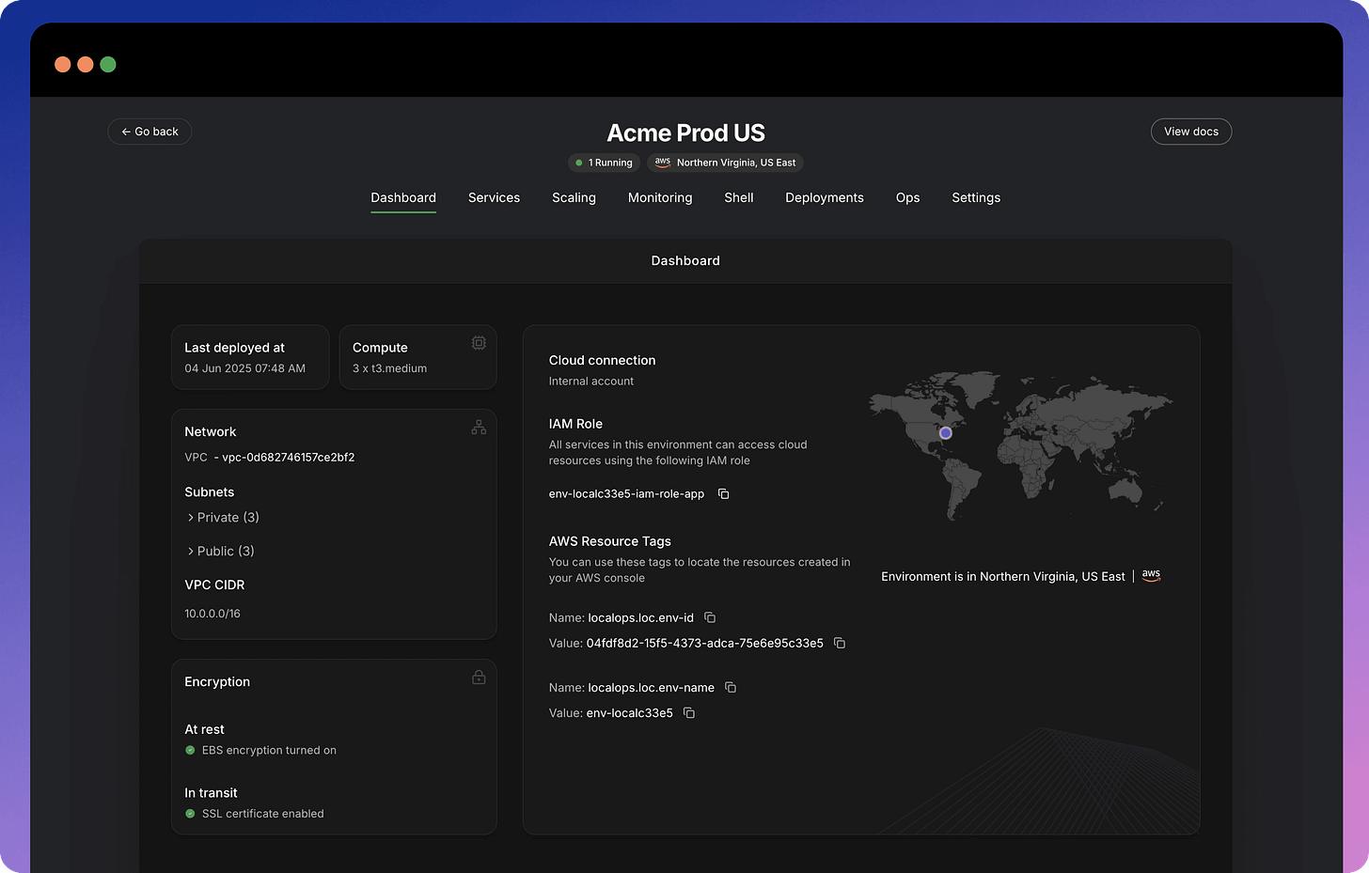Screen dimensions: 1369x873
Task: Click the VPC CIDR value 10.0.0.0/16
Action: (x=212, y=614)
